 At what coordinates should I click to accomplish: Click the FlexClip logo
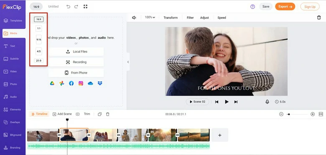12,7
